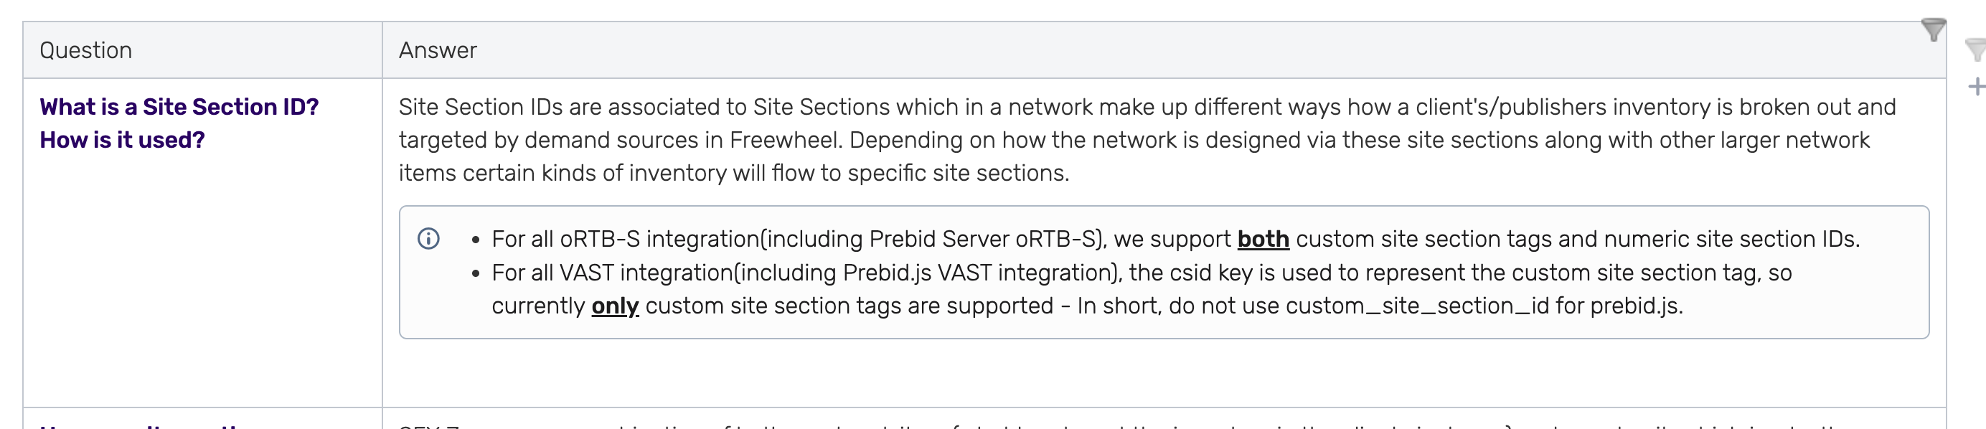Click the word "Freewheel" in the answer
1986x429 pixels.
(786, 140)
